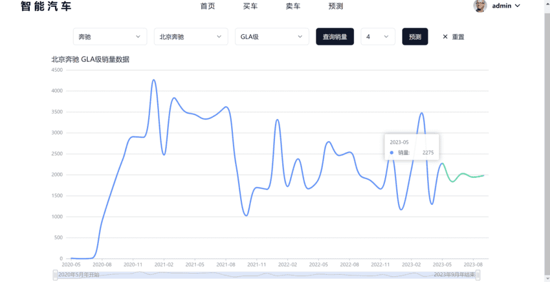Expand the admin account dropdown arrow
Image resolution: width=550 pixels, height=282 pixels.
[x=517, y=6]
